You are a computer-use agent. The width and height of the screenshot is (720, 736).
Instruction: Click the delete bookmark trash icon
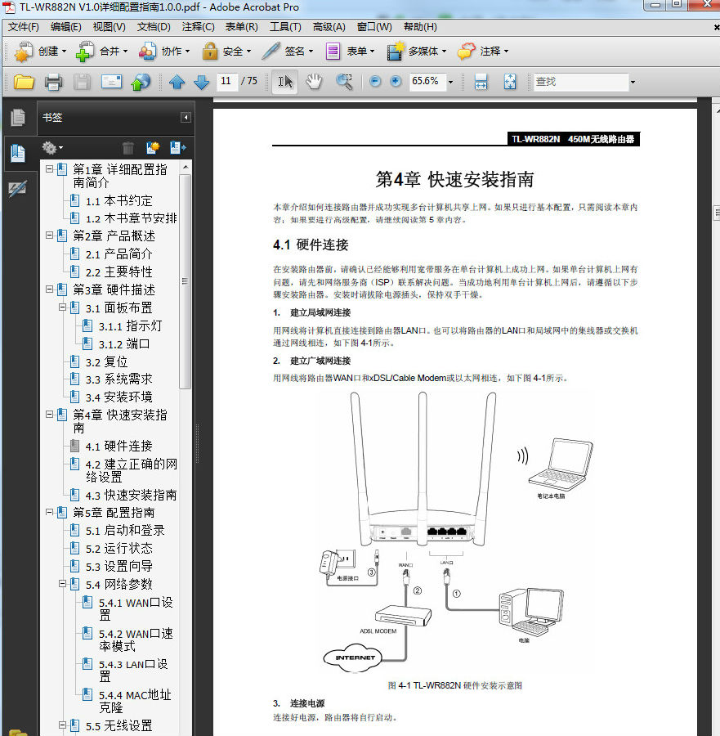point(128,148)
